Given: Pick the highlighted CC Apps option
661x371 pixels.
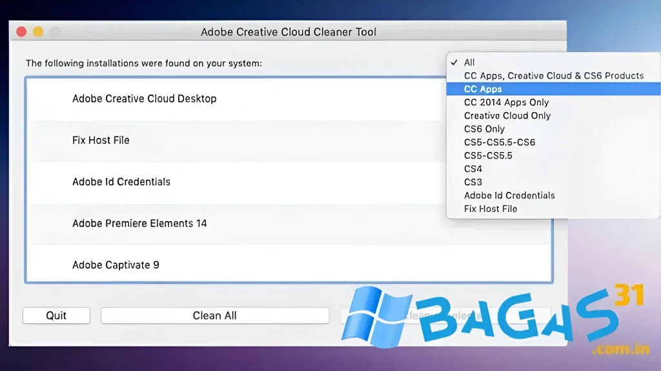Looking at the screenshot, I should (553, 89).
